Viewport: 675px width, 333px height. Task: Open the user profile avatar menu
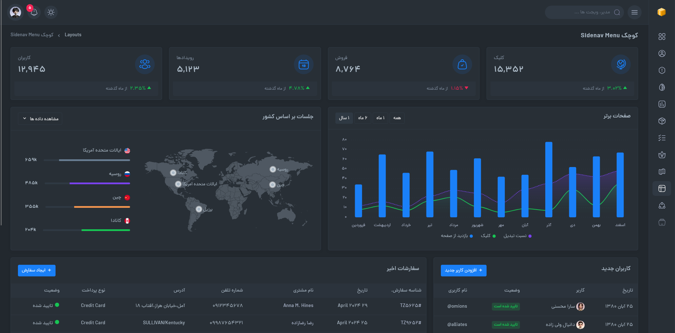[15, 12]
